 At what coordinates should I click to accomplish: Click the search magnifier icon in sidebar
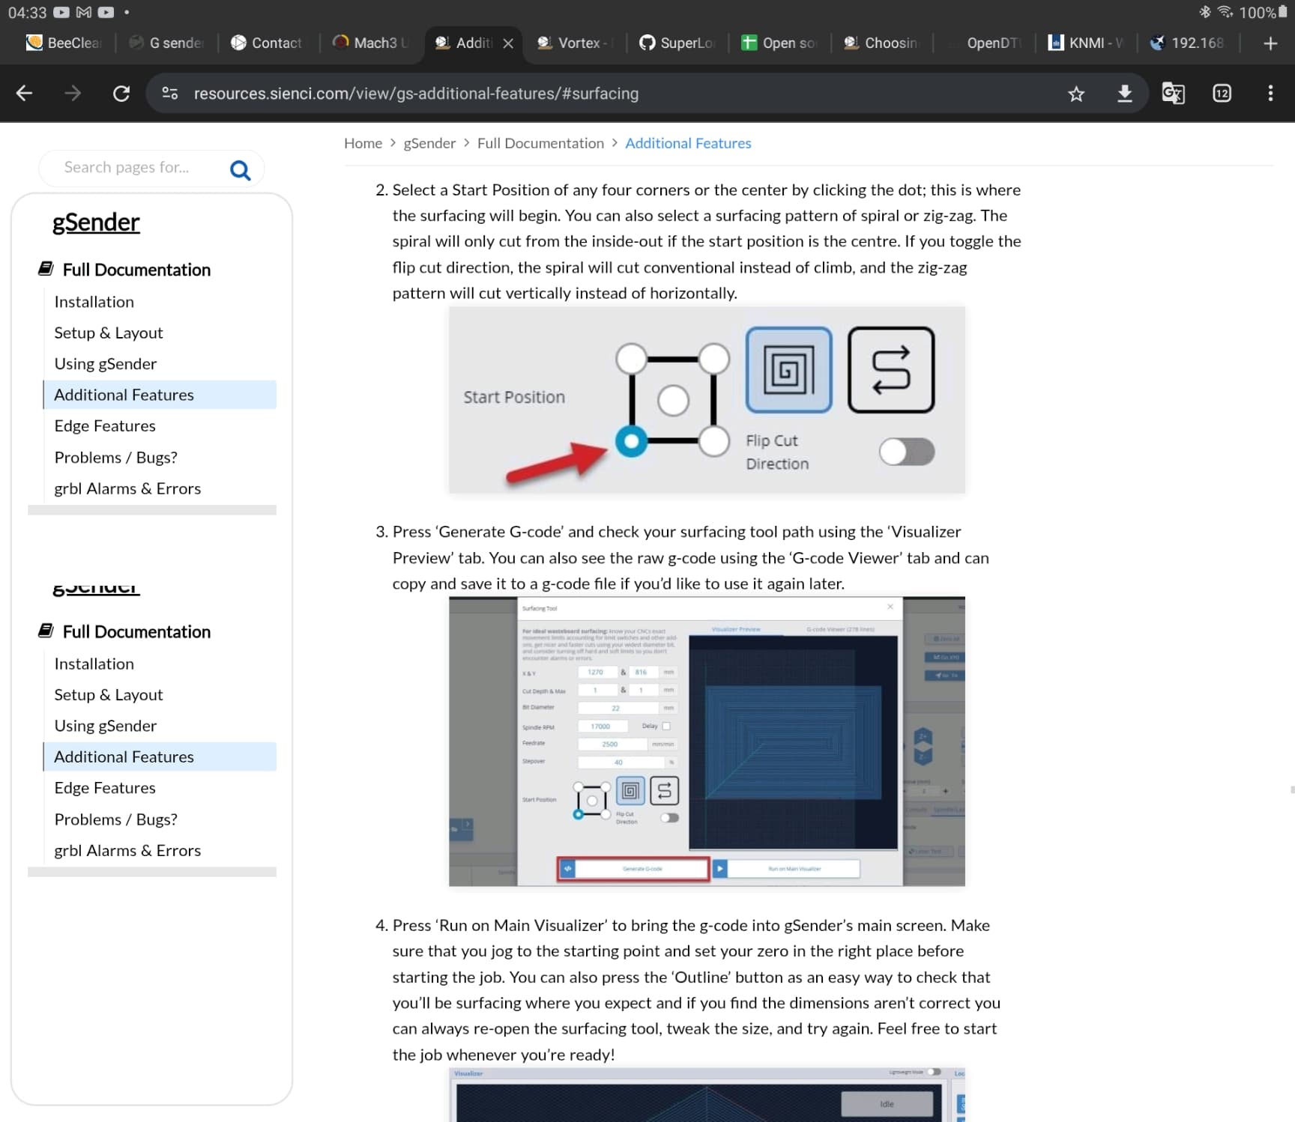pos(240,171)
